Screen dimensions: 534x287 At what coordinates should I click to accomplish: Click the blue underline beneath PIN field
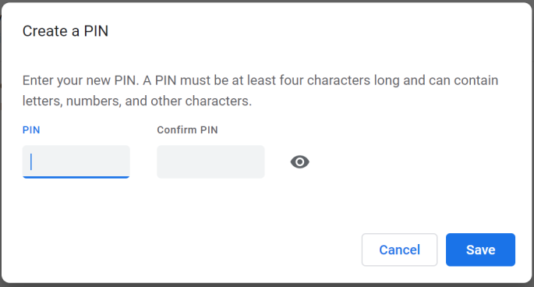point(76,177)
